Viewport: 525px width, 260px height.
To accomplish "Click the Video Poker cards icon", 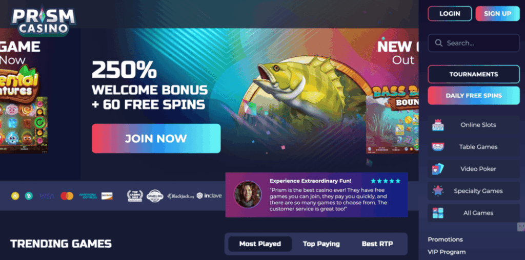I will pyautogui.click(x=438, y=169).
